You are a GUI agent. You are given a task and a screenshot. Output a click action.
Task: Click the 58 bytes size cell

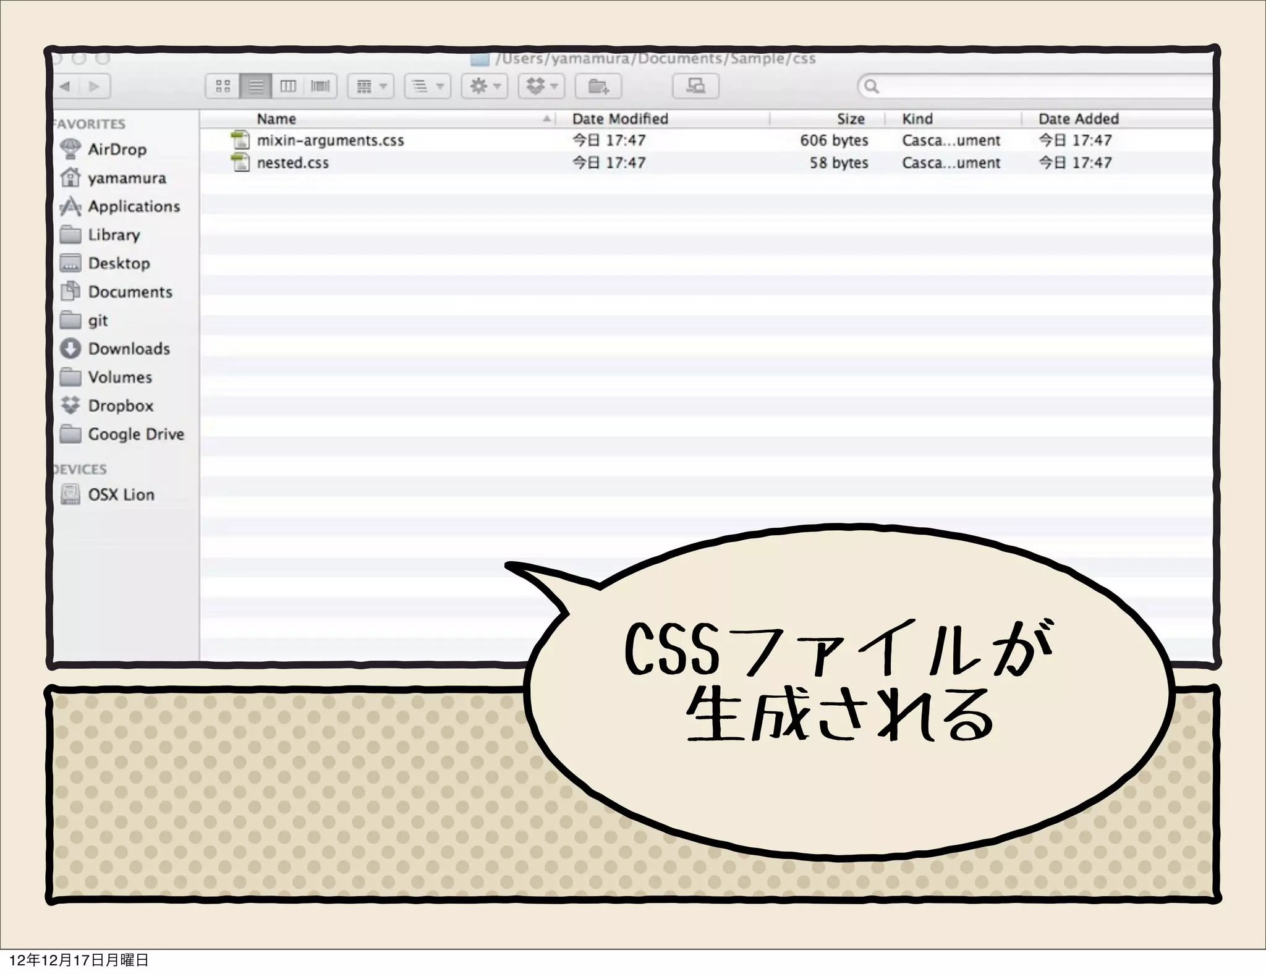tap(839, 163)
